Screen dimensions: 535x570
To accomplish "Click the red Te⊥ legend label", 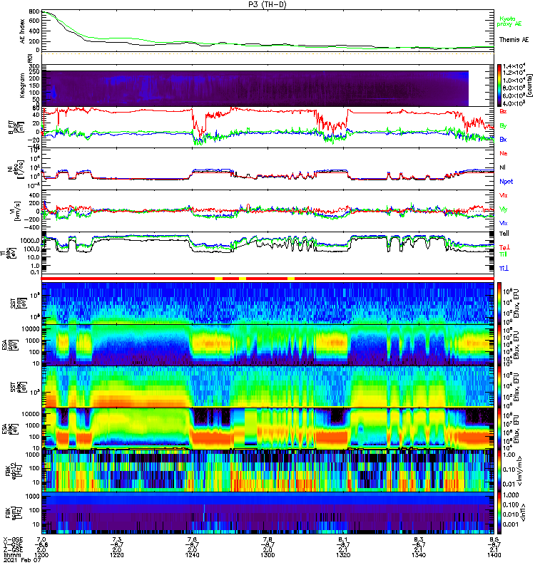I will pos(504,247).
